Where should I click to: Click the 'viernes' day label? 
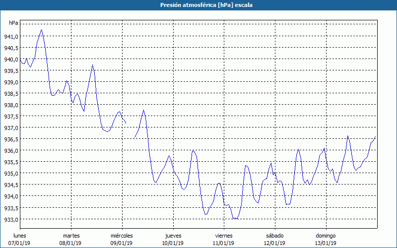(x=224, y=236)
